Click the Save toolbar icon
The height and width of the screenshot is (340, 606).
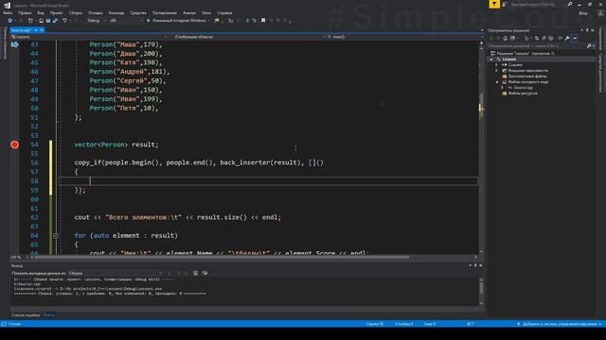48,21
